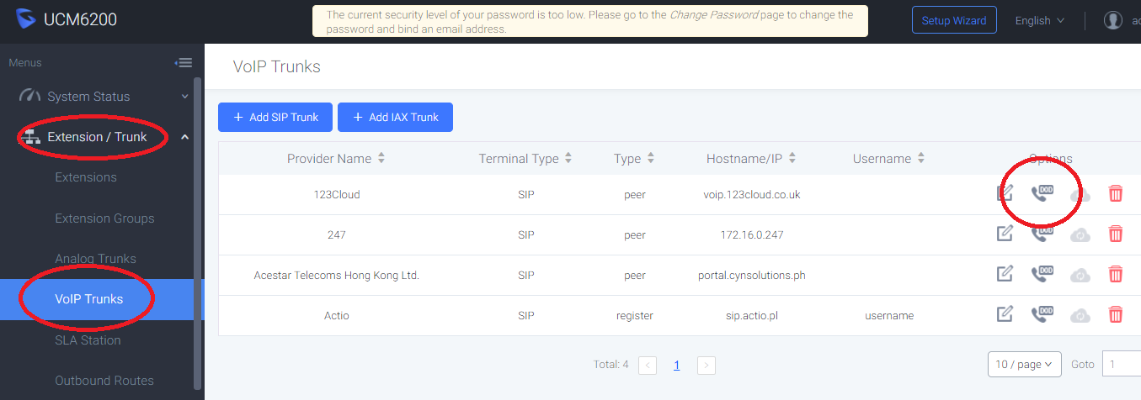Sort by Terminal Type column
The width and height of the screenshot is (1141, 400).
tap(568, 158)
